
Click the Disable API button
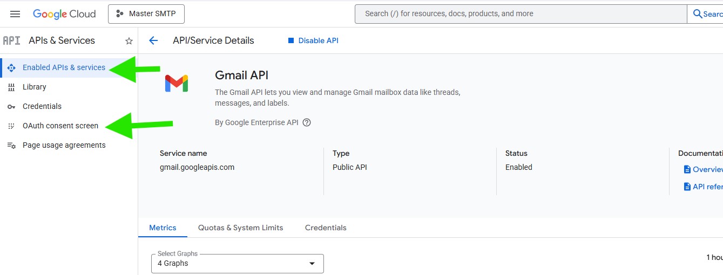click(x=313, y=40)
